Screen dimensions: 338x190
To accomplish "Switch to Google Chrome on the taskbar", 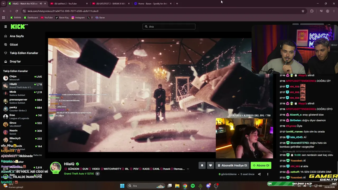I will pos(185,186).
